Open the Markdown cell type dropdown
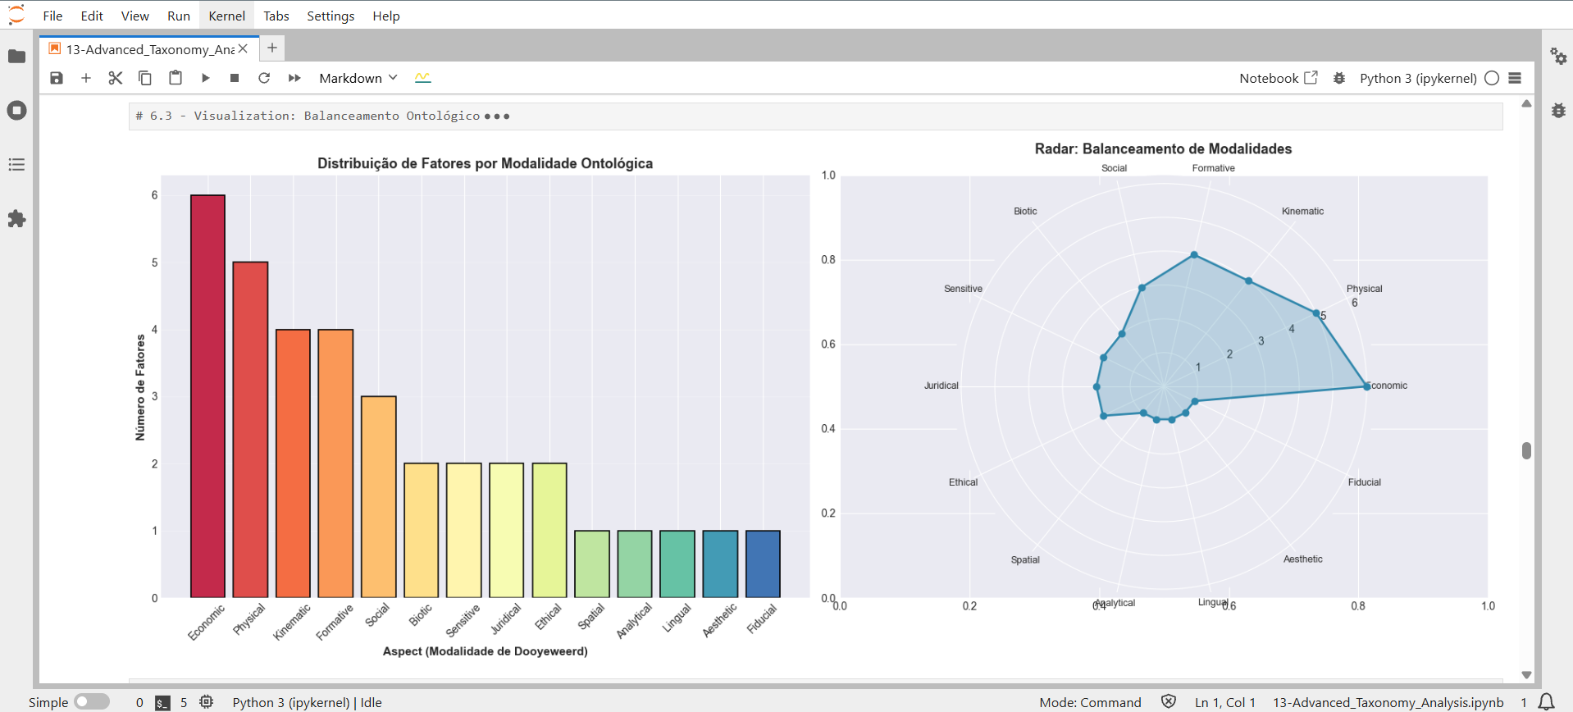The image size is (1573, 712). [358, 78]
